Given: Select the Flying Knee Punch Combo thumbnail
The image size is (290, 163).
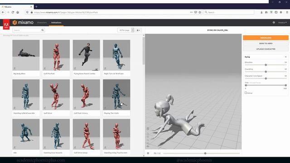Looking at the screenshot, I should coord(87,55).
